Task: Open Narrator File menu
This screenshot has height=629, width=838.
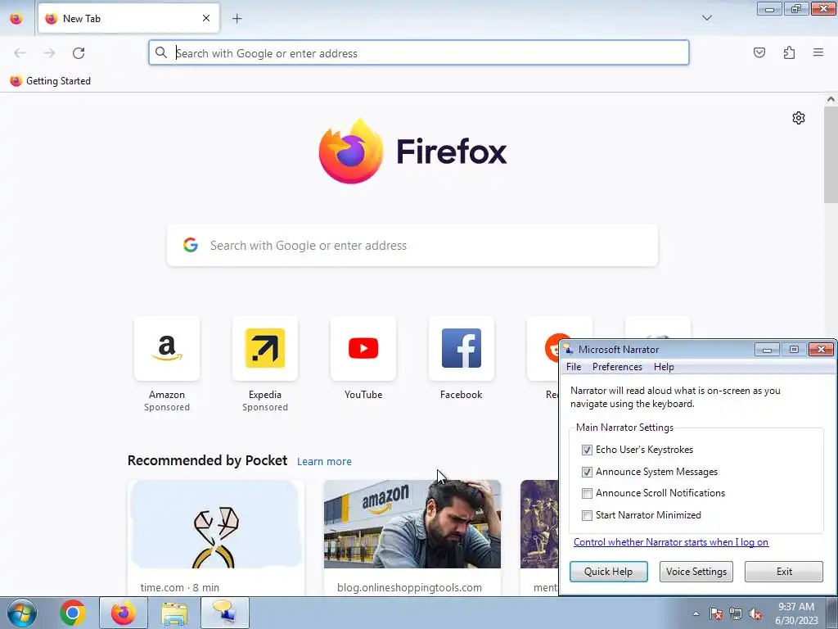Action: (x=574, y=367)
